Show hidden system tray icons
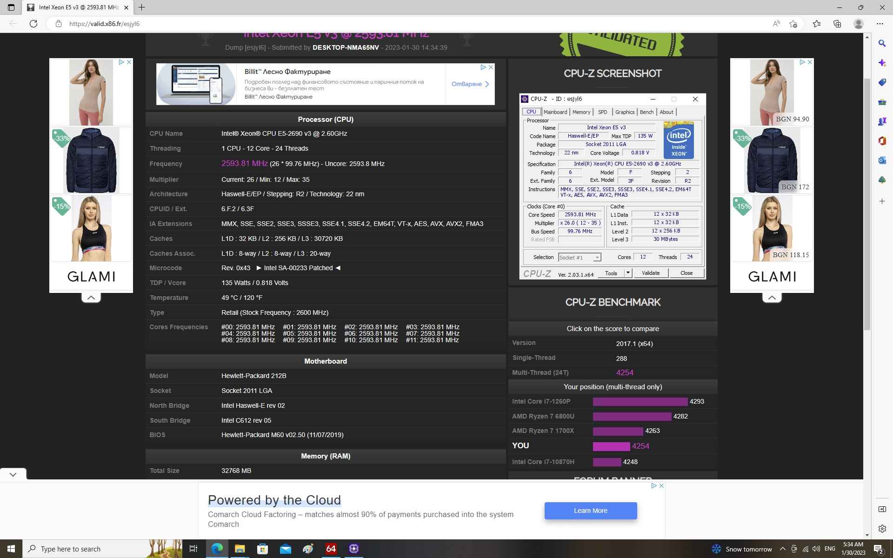 tap(782, 549)
